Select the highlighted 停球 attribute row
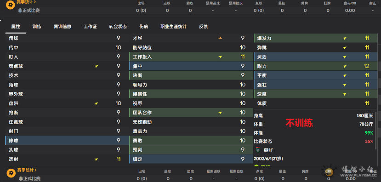The image size is (381, 182). point(67,141)
